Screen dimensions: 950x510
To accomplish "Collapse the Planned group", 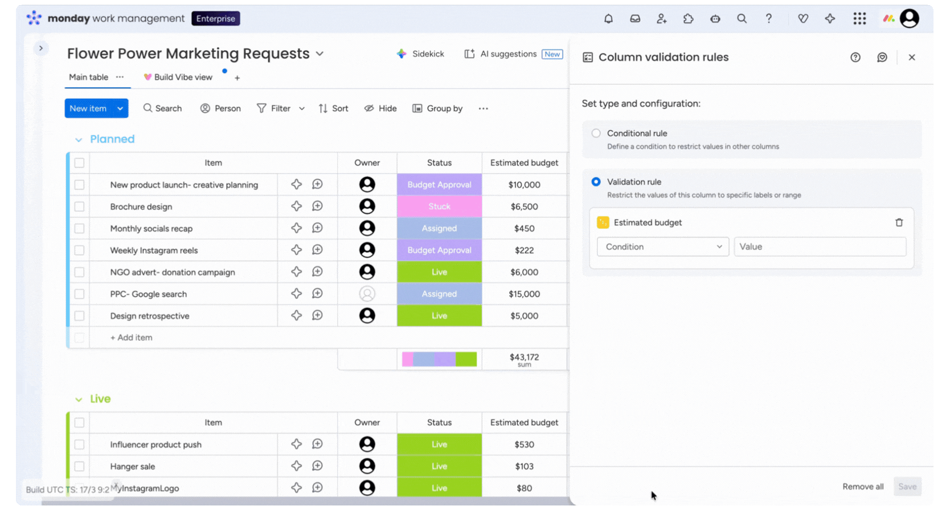I will (x=79, y=140).
